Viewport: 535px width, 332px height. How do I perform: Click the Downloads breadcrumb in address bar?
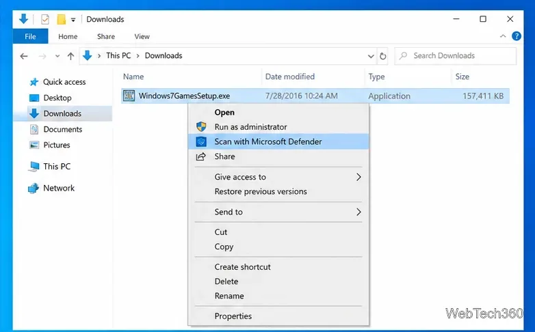(164, 55)
